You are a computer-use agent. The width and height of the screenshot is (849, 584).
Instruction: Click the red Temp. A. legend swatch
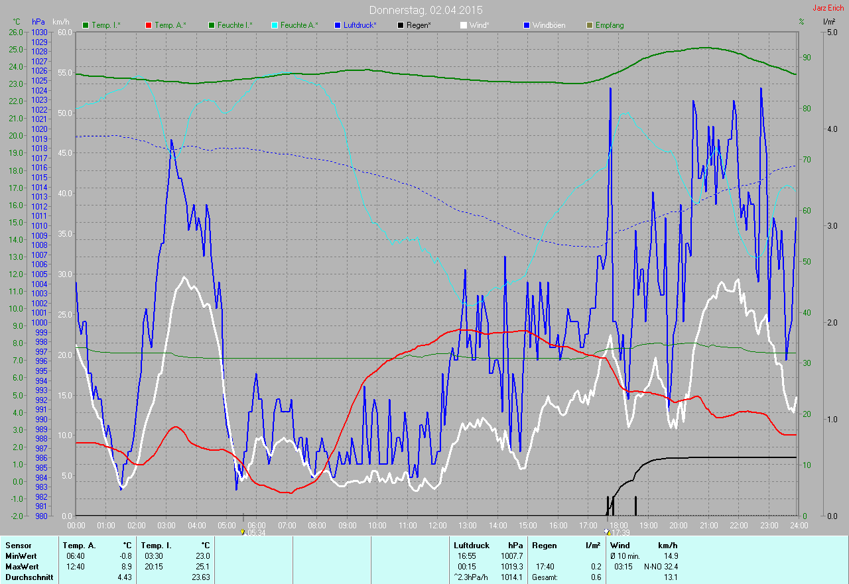[148, 25]
